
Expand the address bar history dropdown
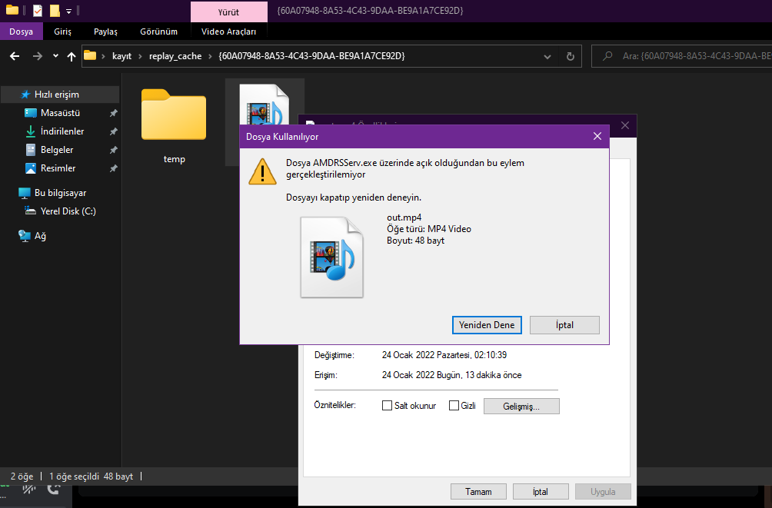pos(547,57)
